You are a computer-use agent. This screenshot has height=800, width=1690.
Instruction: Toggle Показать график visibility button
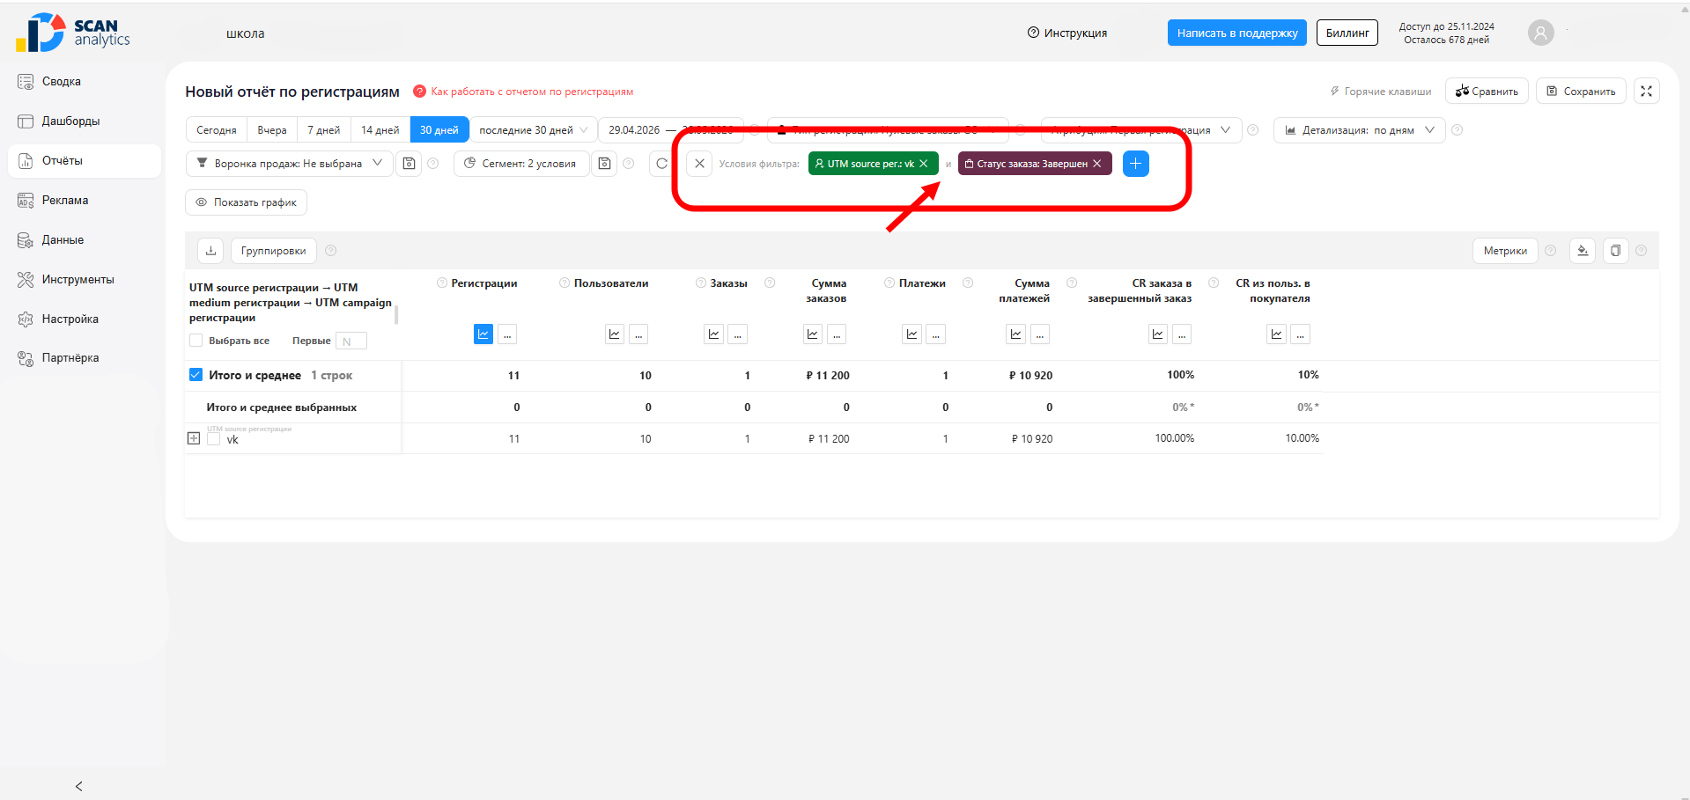point(247,202)
